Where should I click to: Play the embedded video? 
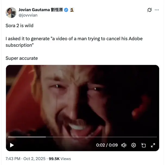(x=12, y=145)
